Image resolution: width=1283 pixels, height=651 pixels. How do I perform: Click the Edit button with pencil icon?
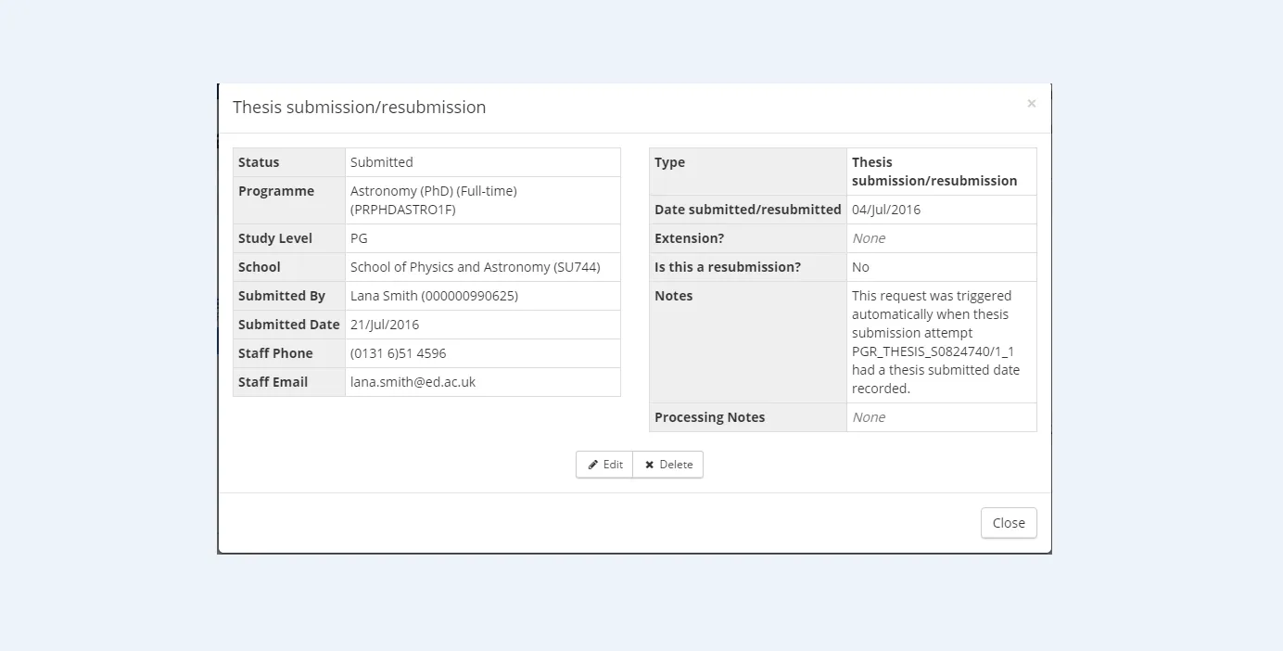pyautogui.click(x=604, y=465)
